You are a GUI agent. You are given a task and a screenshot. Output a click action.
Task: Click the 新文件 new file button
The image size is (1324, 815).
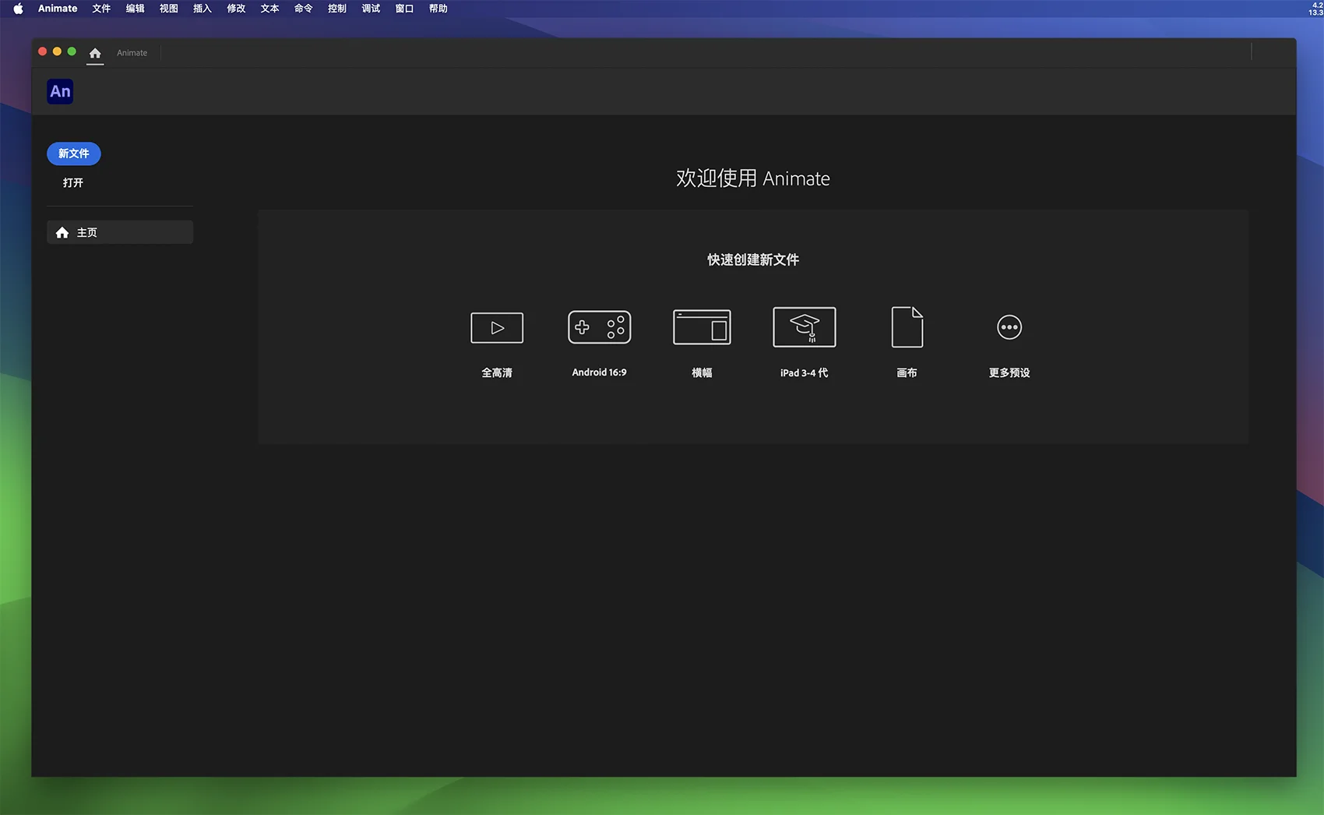pyautogui.click(x=74, y=153)
